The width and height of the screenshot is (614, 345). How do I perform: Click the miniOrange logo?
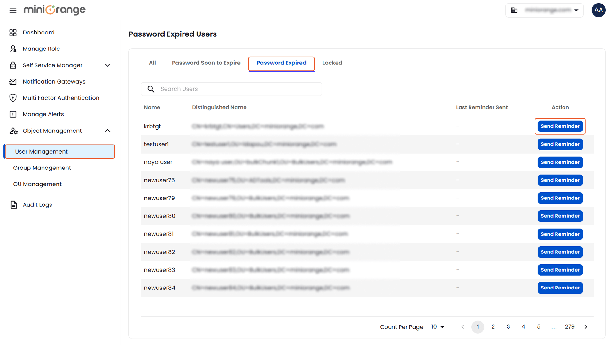(54, 10)
